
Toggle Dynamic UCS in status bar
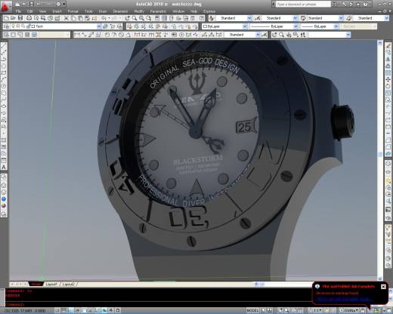tap(97, 310)
